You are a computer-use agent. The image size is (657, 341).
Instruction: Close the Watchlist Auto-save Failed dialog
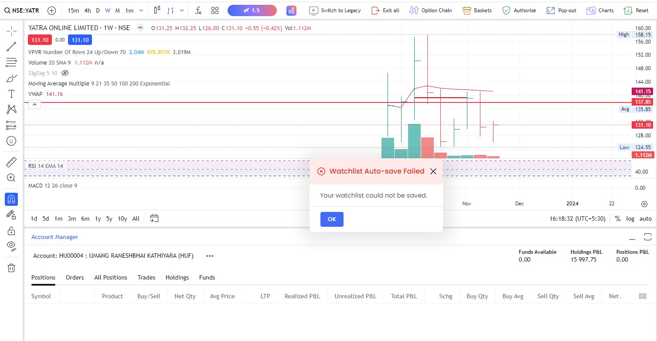pyautogui.click(x=433, y=171)
